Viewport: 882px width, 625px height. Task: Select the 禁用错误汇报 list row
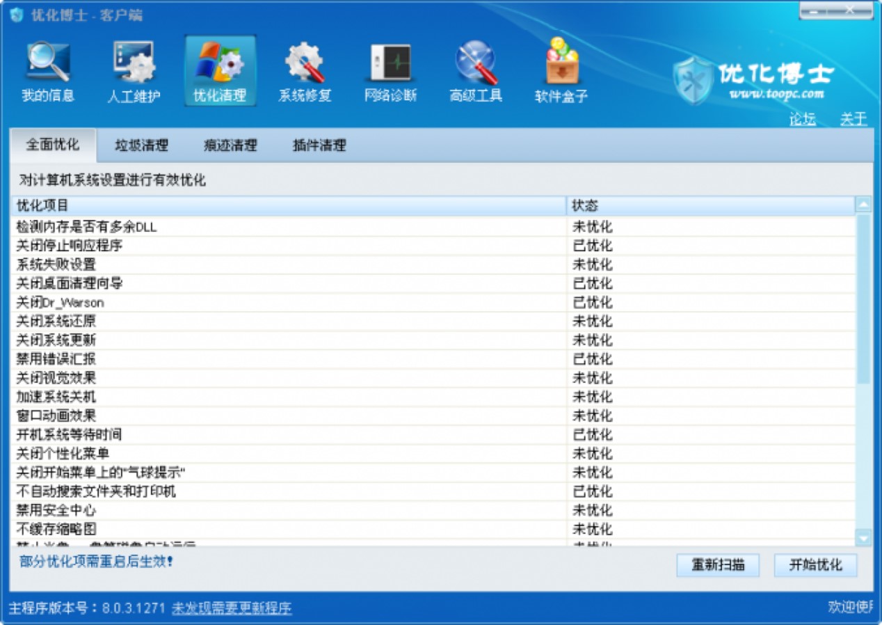tap(278, 360)
